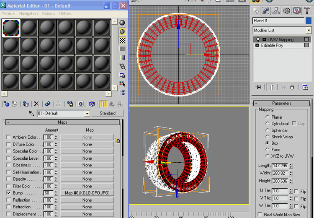Open the Modifier List dropdown
This screenshot has height=218, width=314.
pyautogui.click(x=309, y=30)
